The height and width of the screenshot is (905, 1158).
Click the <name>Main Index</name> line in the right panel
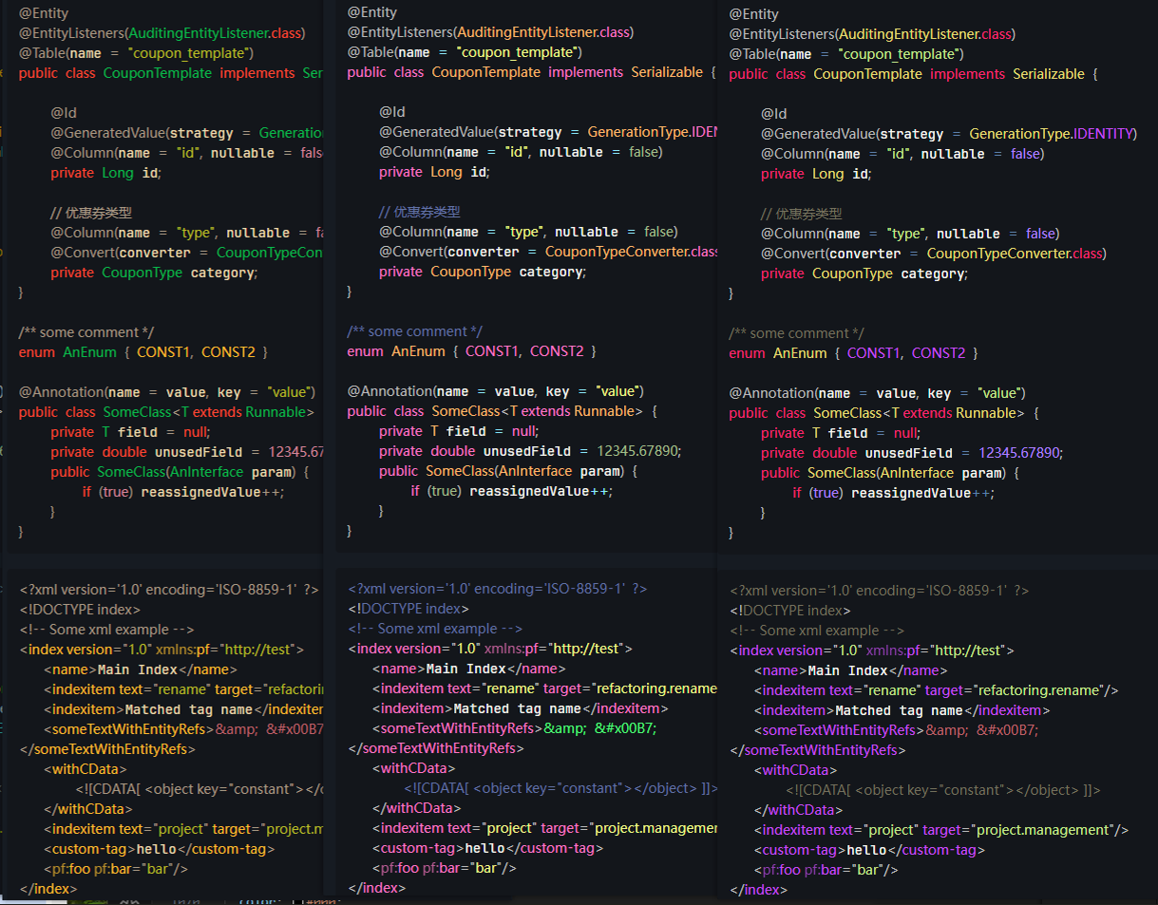tap(851, 670)
